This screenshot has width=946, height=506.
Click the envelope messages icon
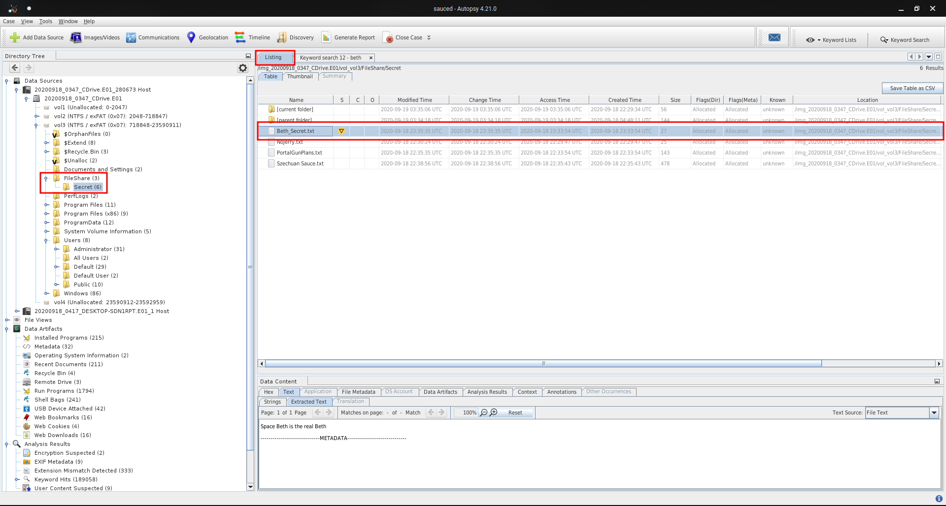[x=774, y=37]
